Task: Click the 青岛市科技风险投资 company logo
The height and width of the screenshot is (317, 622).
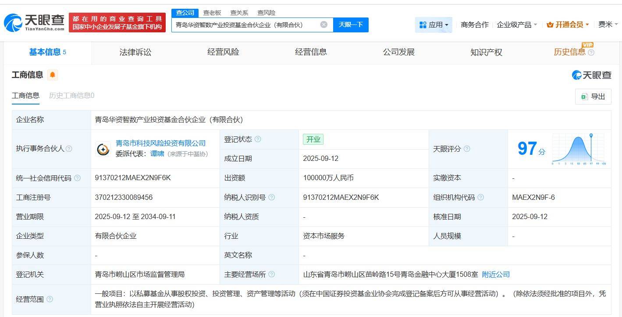Action: coord(103,149)
